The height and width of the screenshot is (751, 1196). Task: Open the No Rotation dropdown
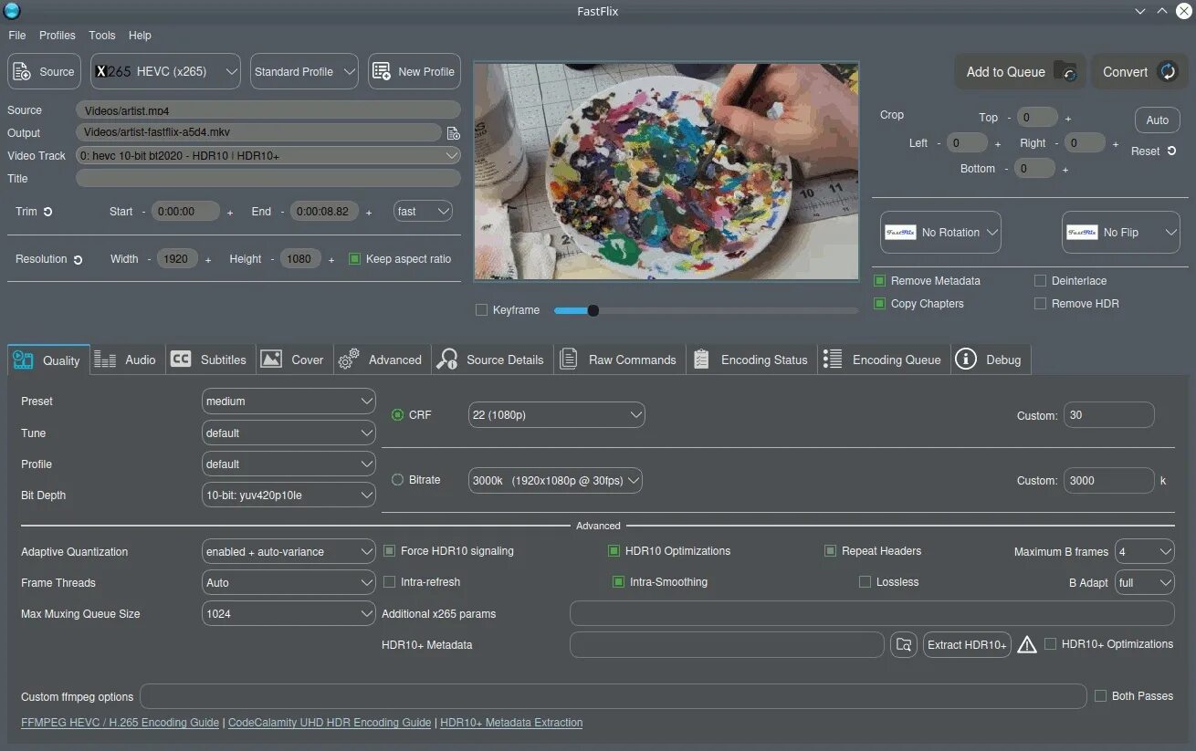(940, 233)
